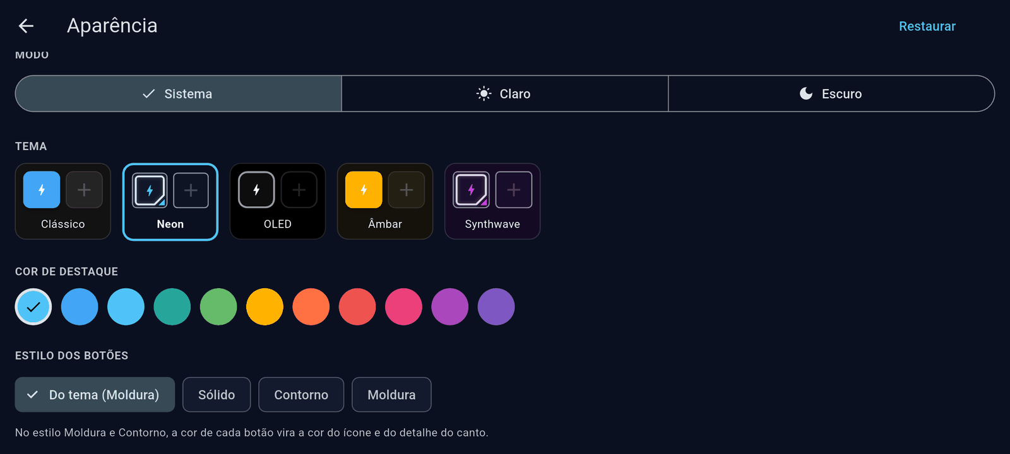Pick the magenta-purple swatch next to pink
The height and width of the screenshot is (454, 1010).
(450, 307)
